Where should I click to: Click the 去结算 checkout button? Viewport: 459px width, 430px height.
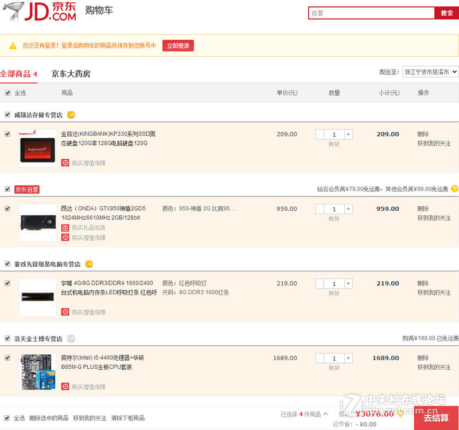[436, 418]
